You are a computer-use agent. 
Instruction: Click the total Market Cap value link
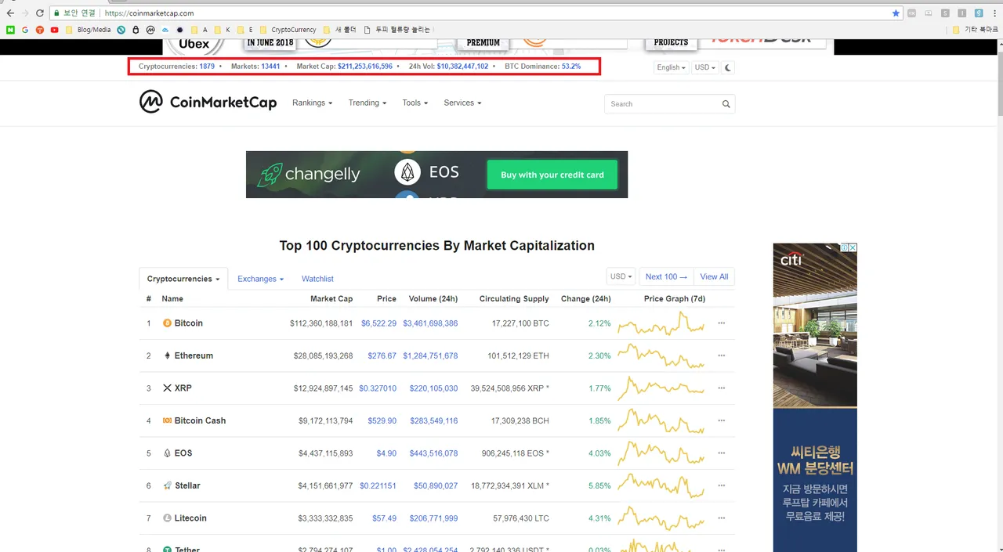(365, 67)
